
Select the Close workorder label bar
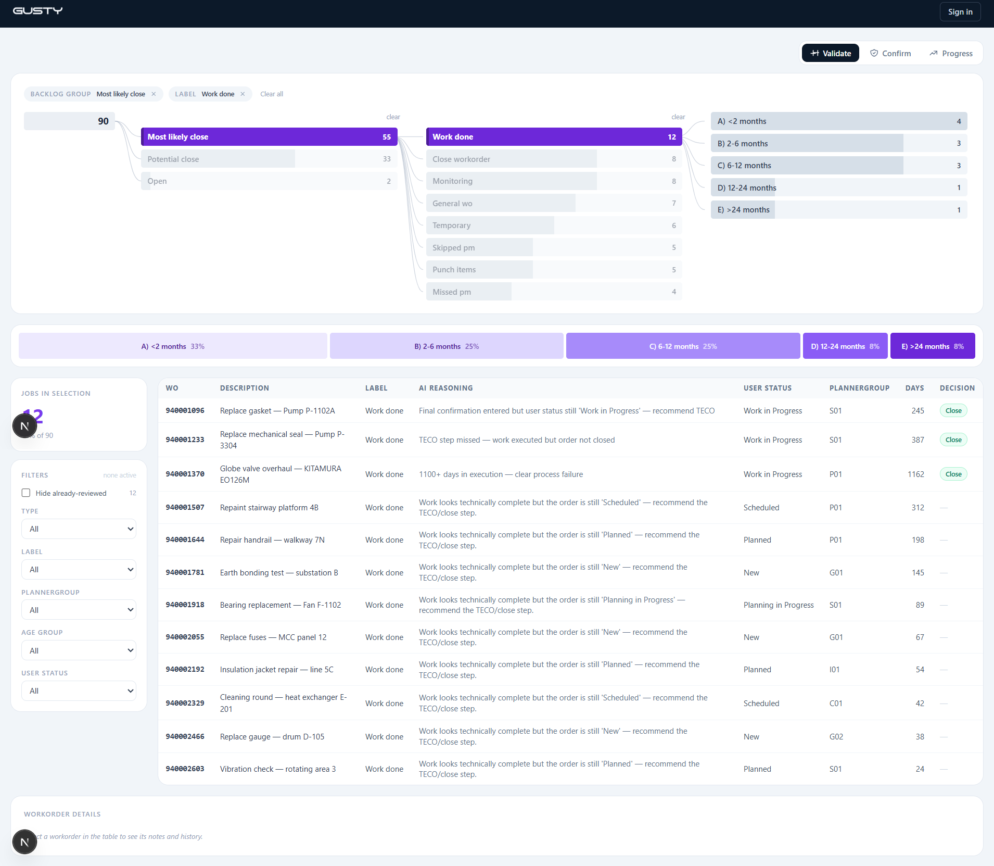(554, 159)
